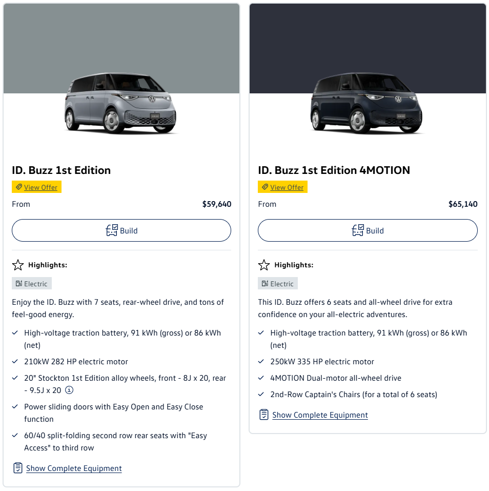Image resolution: width=489 pixels, height=491 pixels.
Task: Click the info icon beside Stockton alloy wheels
Action: [x=70, y=390]
